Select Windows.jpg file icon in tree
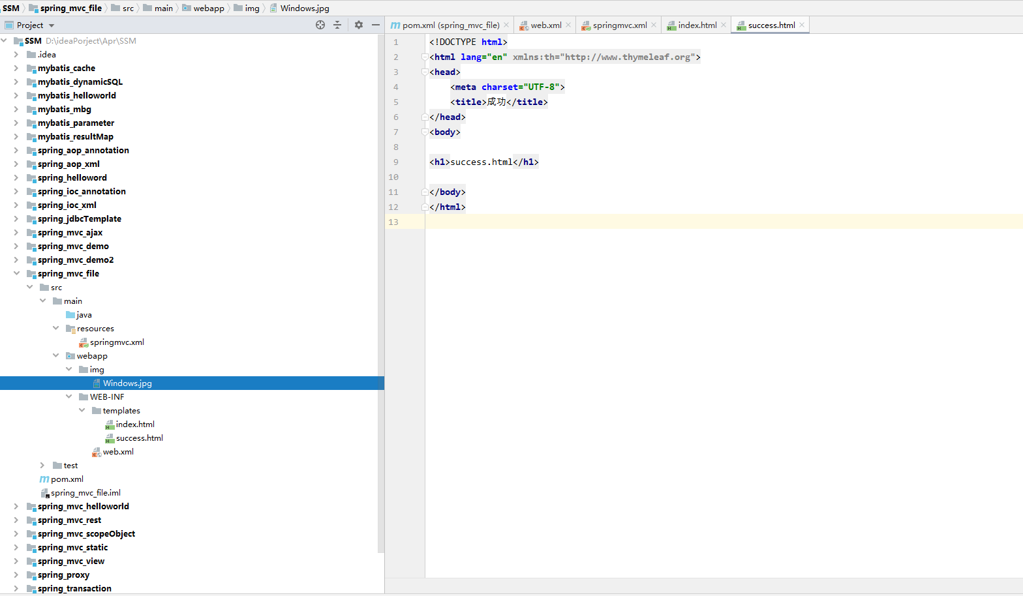 pos(97,383)
